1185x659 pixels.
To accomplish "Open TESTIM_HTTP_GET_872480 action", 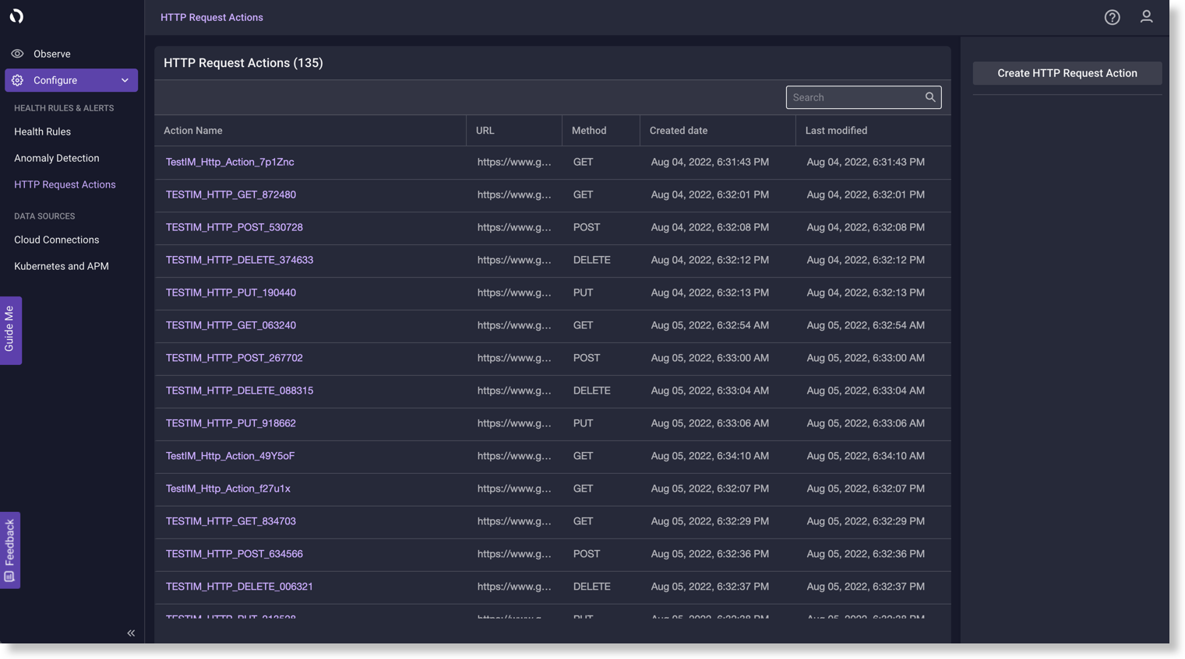I will [x=231, y=195].
